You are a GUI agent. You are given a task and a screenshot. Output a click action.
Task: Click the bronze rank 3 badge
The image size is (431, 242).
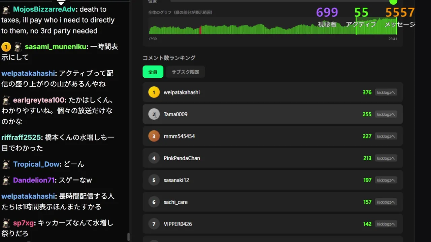pos(154,136)
